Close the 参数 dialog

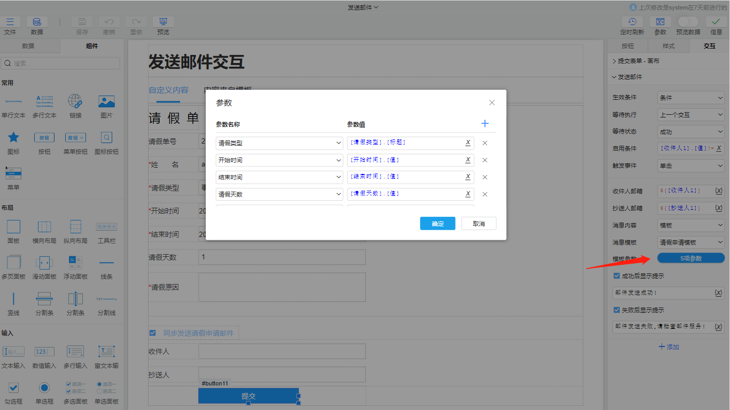[492, 102]
